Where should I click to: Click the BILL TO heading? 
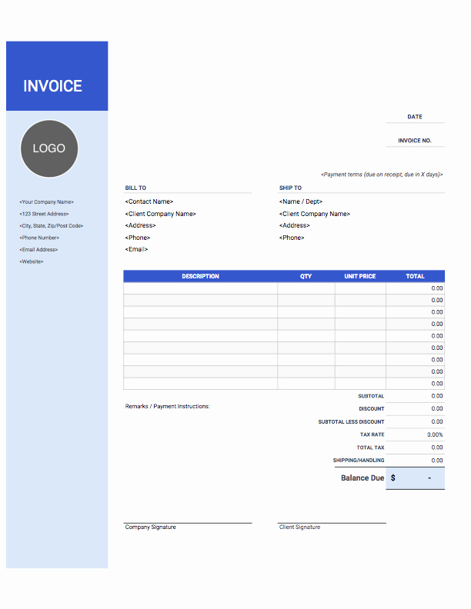[135, 188]
